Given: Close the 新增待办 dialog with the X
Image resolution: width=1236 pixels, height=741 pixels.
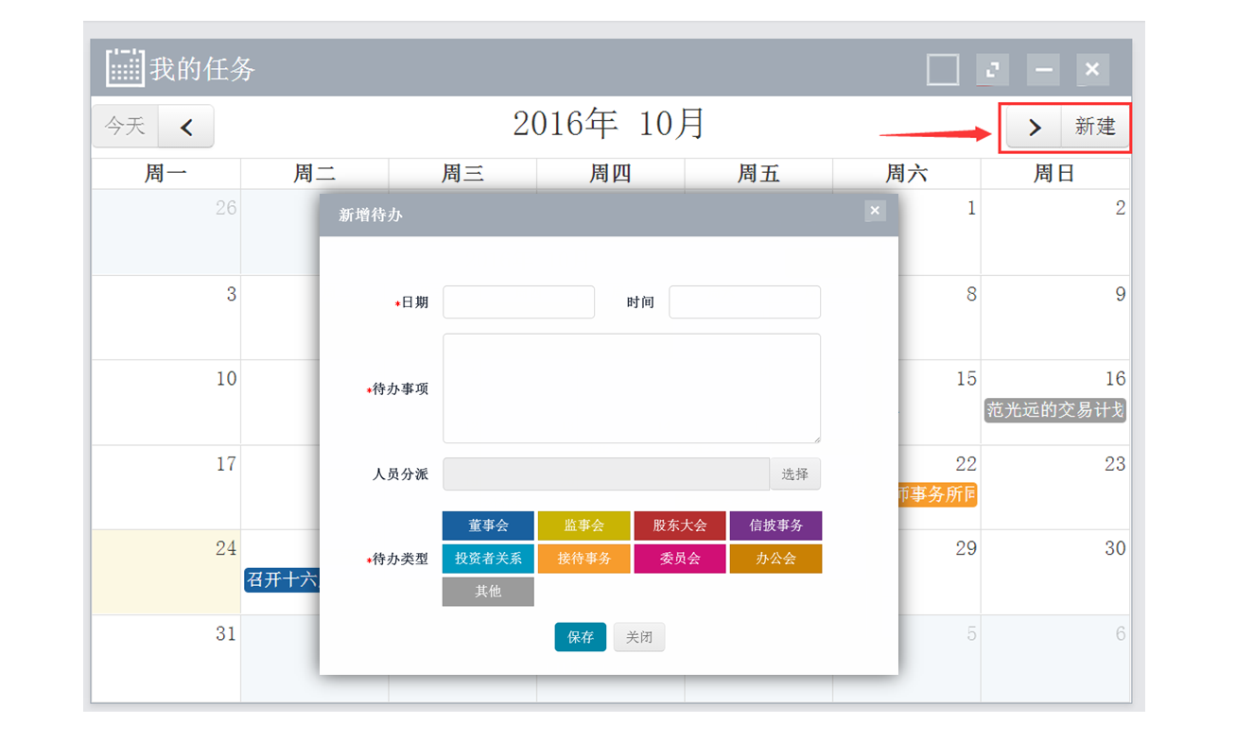Looking at the screenshot, I should click(875, 211).
